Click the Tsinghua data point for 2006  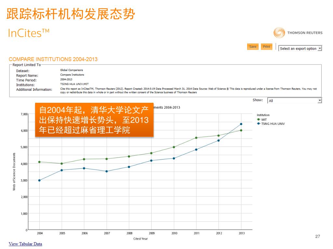click(84, 168)
